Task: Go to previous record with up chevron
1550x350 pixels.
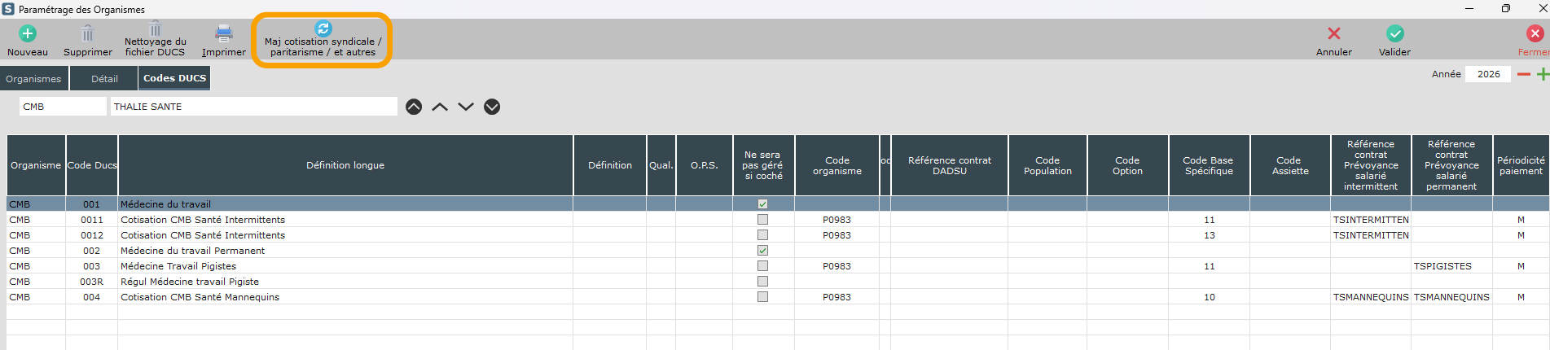Action: (x=440, y=107)
